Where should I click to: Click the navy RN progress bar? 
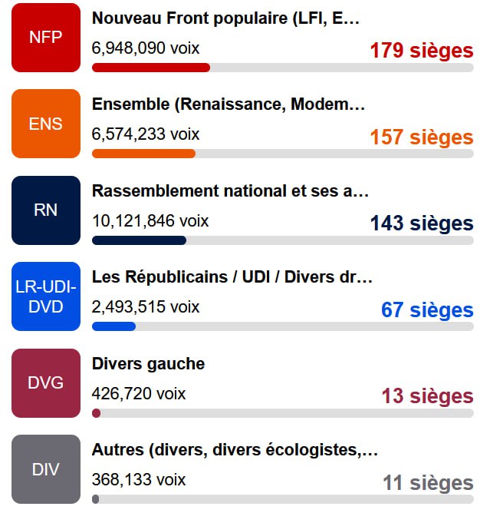[x=283, y=240]
